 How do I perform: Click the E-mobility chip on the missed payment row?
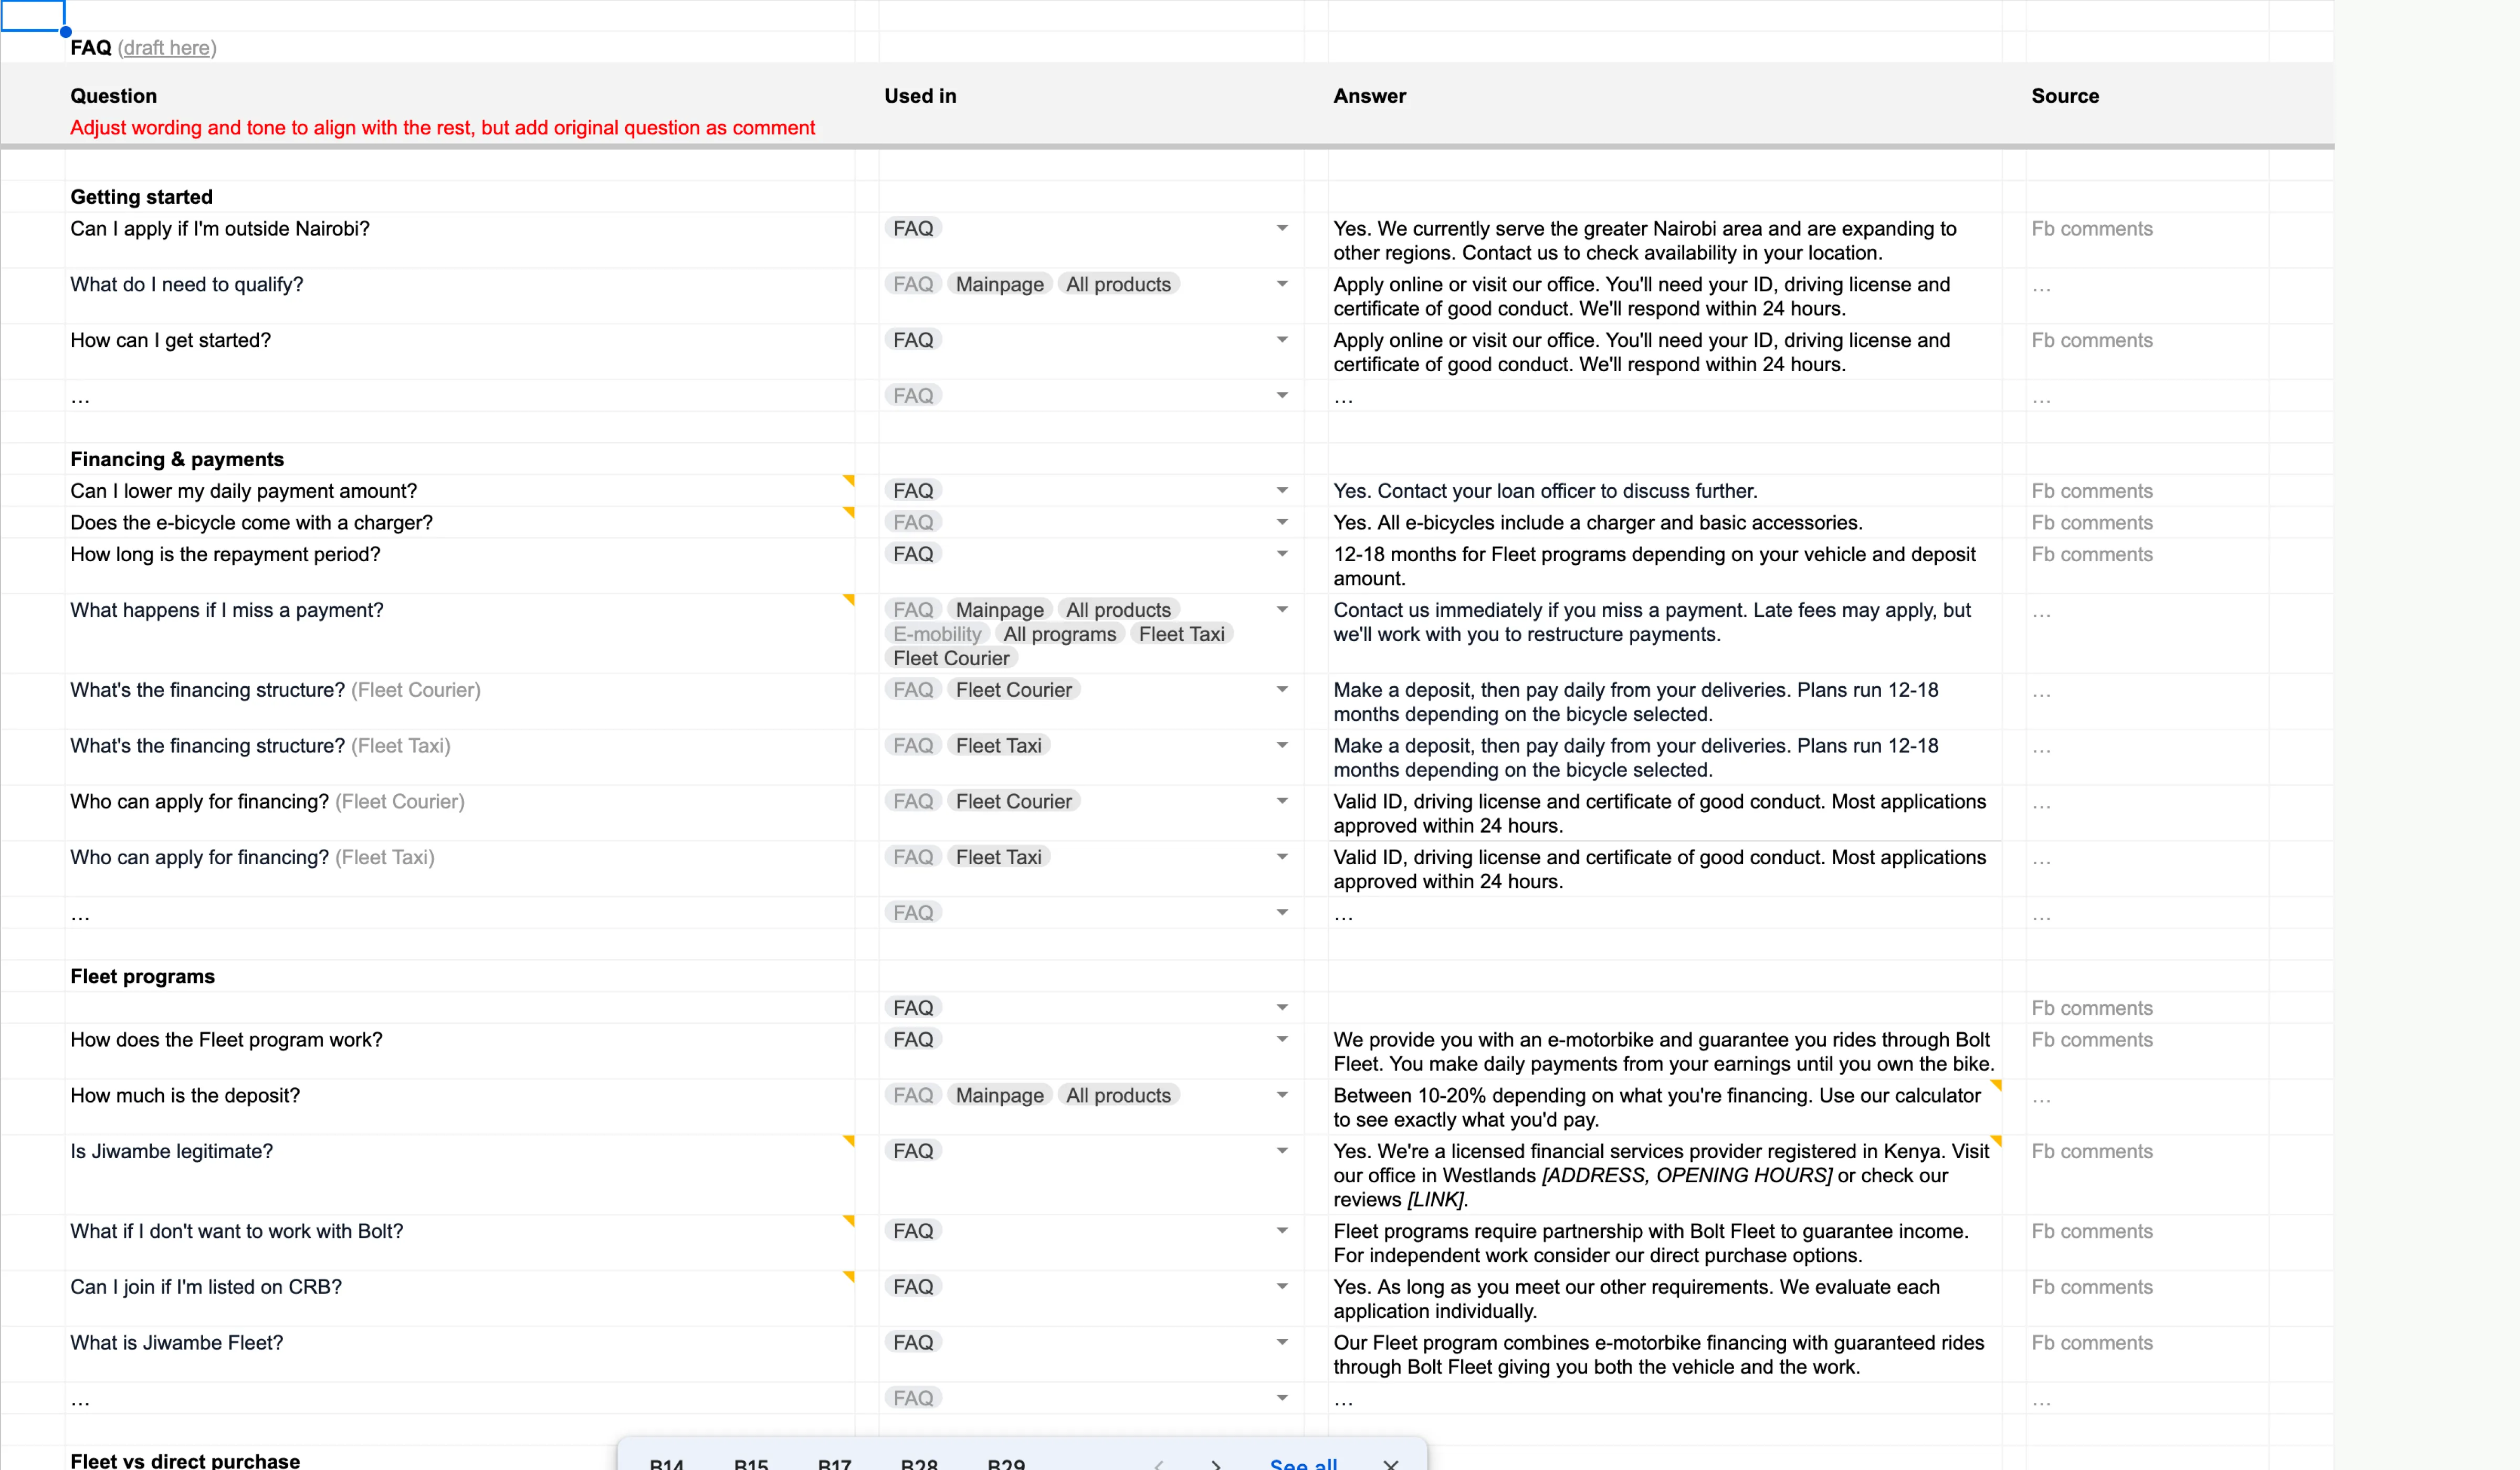(x=936, y=633)
